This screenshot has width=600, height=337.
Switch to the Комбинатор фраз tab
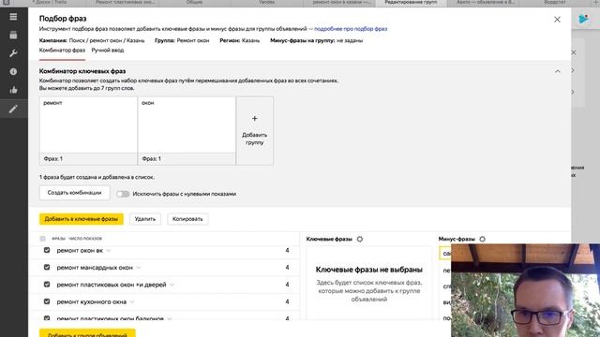point(62,50)
